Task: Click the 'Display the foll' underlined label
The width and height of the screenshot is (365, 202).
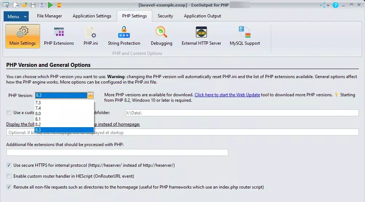Action: [x=20, y=124]
